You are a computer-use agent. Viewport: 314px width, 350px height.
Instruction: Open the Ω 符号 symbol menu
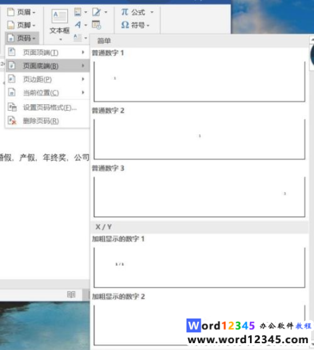tap(135, 25)
